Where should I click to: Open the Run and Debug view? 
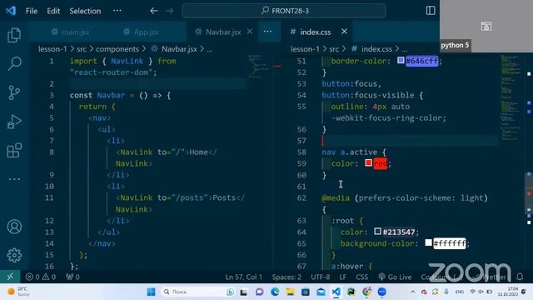pyautogui.click(x=14, y=122)
